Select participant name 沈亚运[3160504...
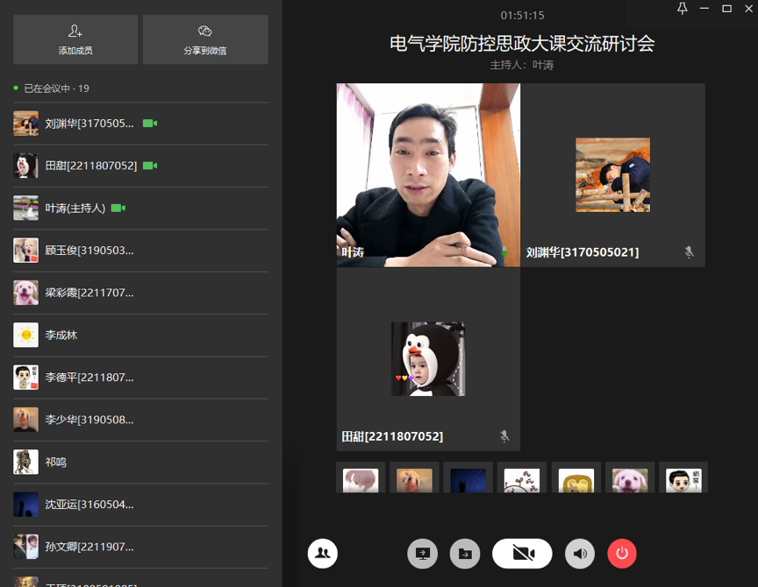The width and height of the screenshot is (758, 587). tap(89, 505)
